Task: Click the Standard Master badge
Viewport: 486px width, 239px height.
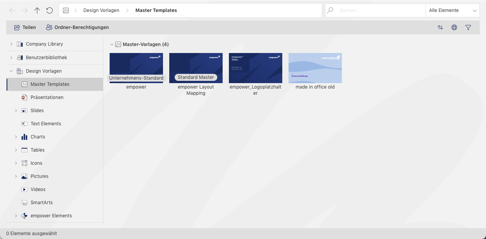Action: click(x=196, y=77)
